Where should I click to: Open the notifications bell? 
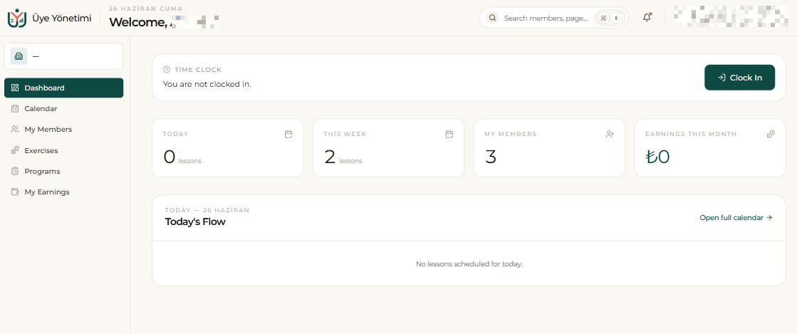click(x=647, y=18)
